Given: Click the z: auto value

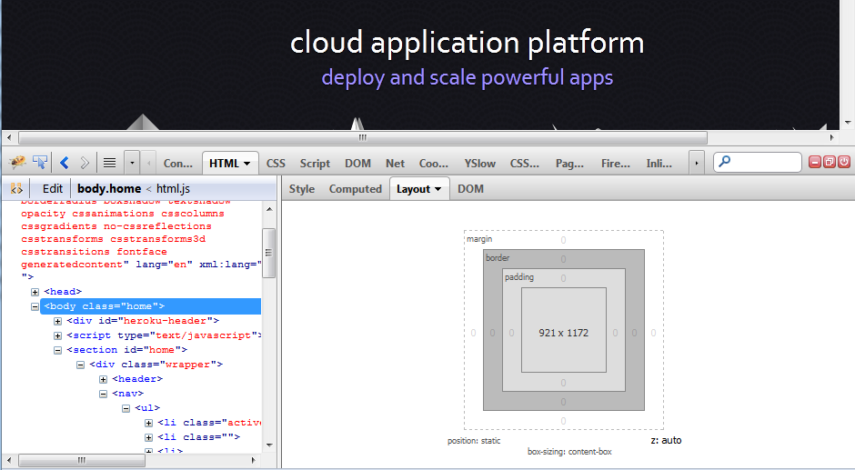Looking at the screenshot, I should pyautogui.click(x=666, y=440).
